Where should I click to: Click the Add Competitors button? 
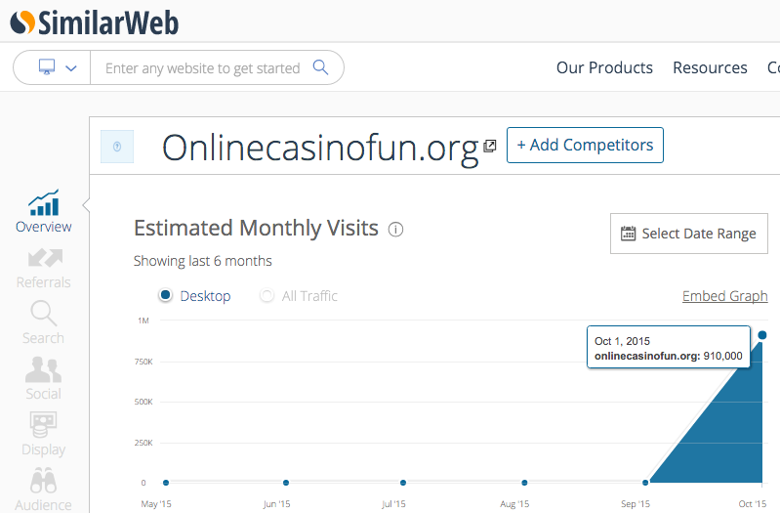(x=585, y=145)
